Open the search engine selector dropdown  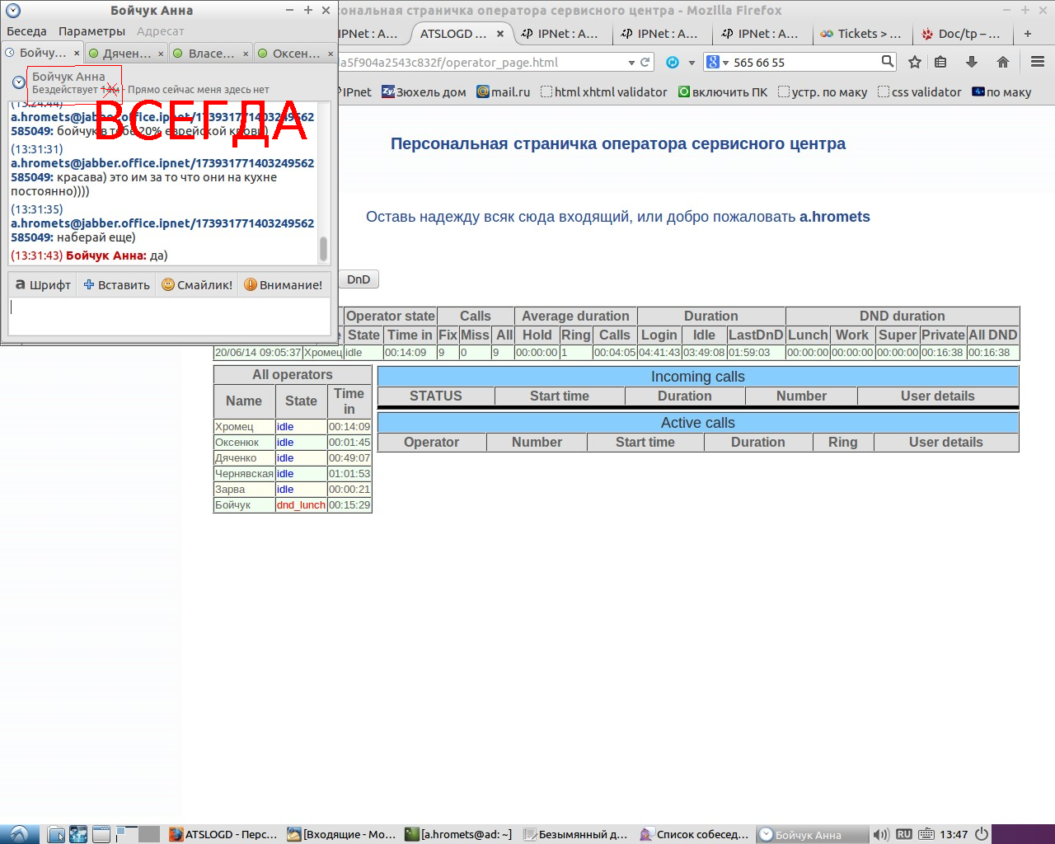(715, 62)
